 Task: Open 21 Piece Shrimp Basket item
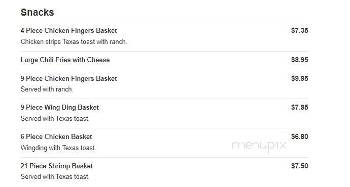coord(57,166)
